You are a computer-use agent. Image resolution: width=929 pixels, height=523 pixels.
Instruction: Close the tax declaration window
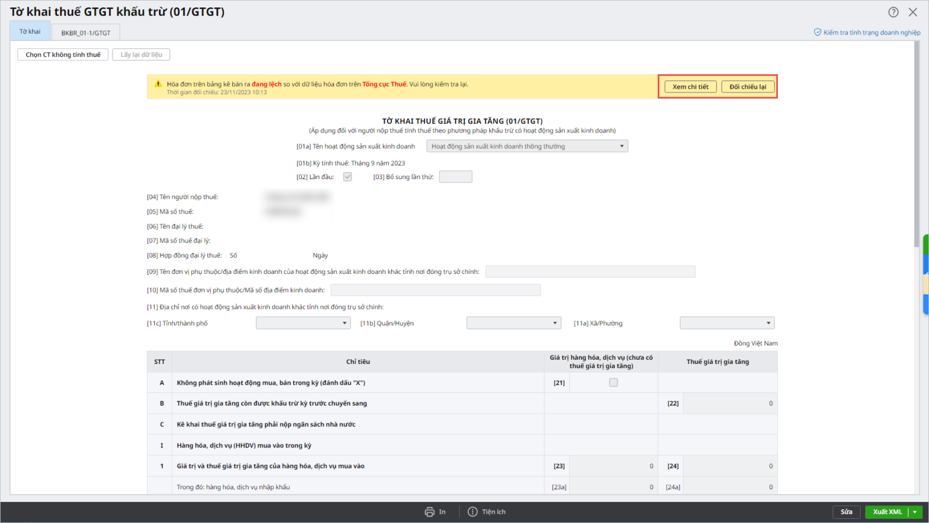point(913,12)
